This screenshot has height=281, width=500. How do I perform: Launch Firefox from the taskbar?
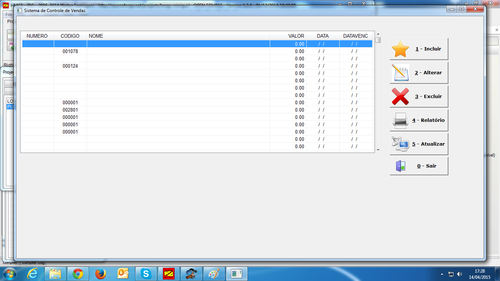click(100, 273)
